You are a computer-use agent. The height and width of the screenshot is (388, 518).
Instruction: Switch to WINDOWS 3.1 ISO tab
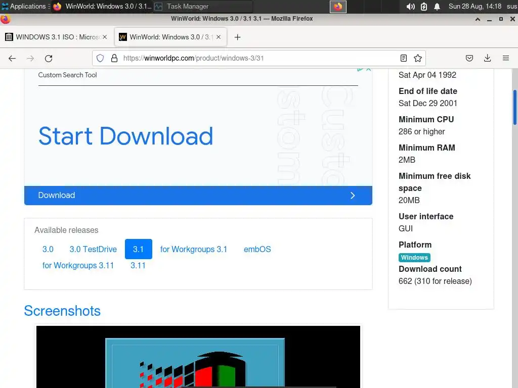[x=57, y=37]
